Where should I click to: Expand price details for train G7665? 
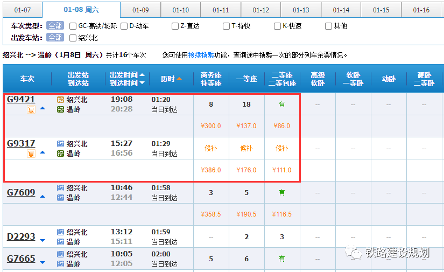click(x=43, y=262)
